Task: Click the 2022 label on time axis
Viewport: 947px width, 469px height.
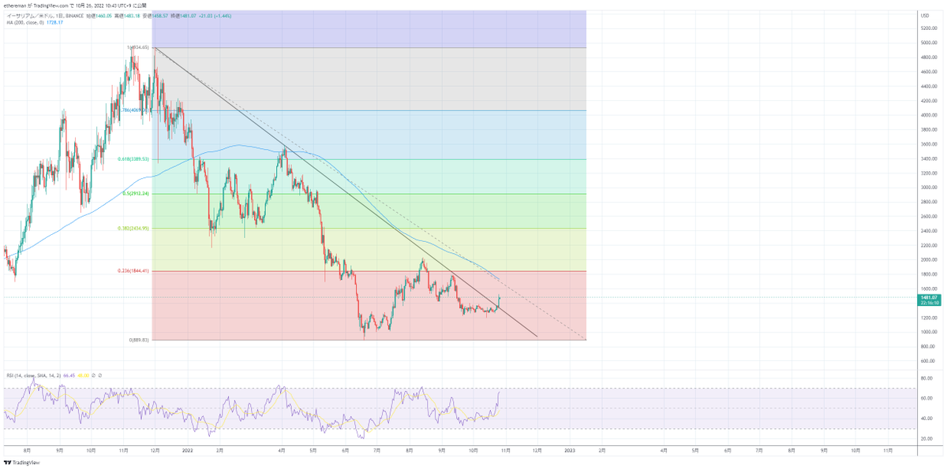Action: click(x=187, y=451)
